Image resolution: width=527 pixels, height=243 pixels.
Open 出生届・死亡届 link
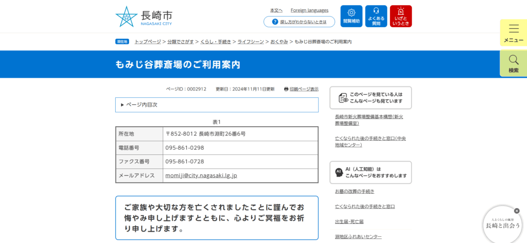[349, 221]
